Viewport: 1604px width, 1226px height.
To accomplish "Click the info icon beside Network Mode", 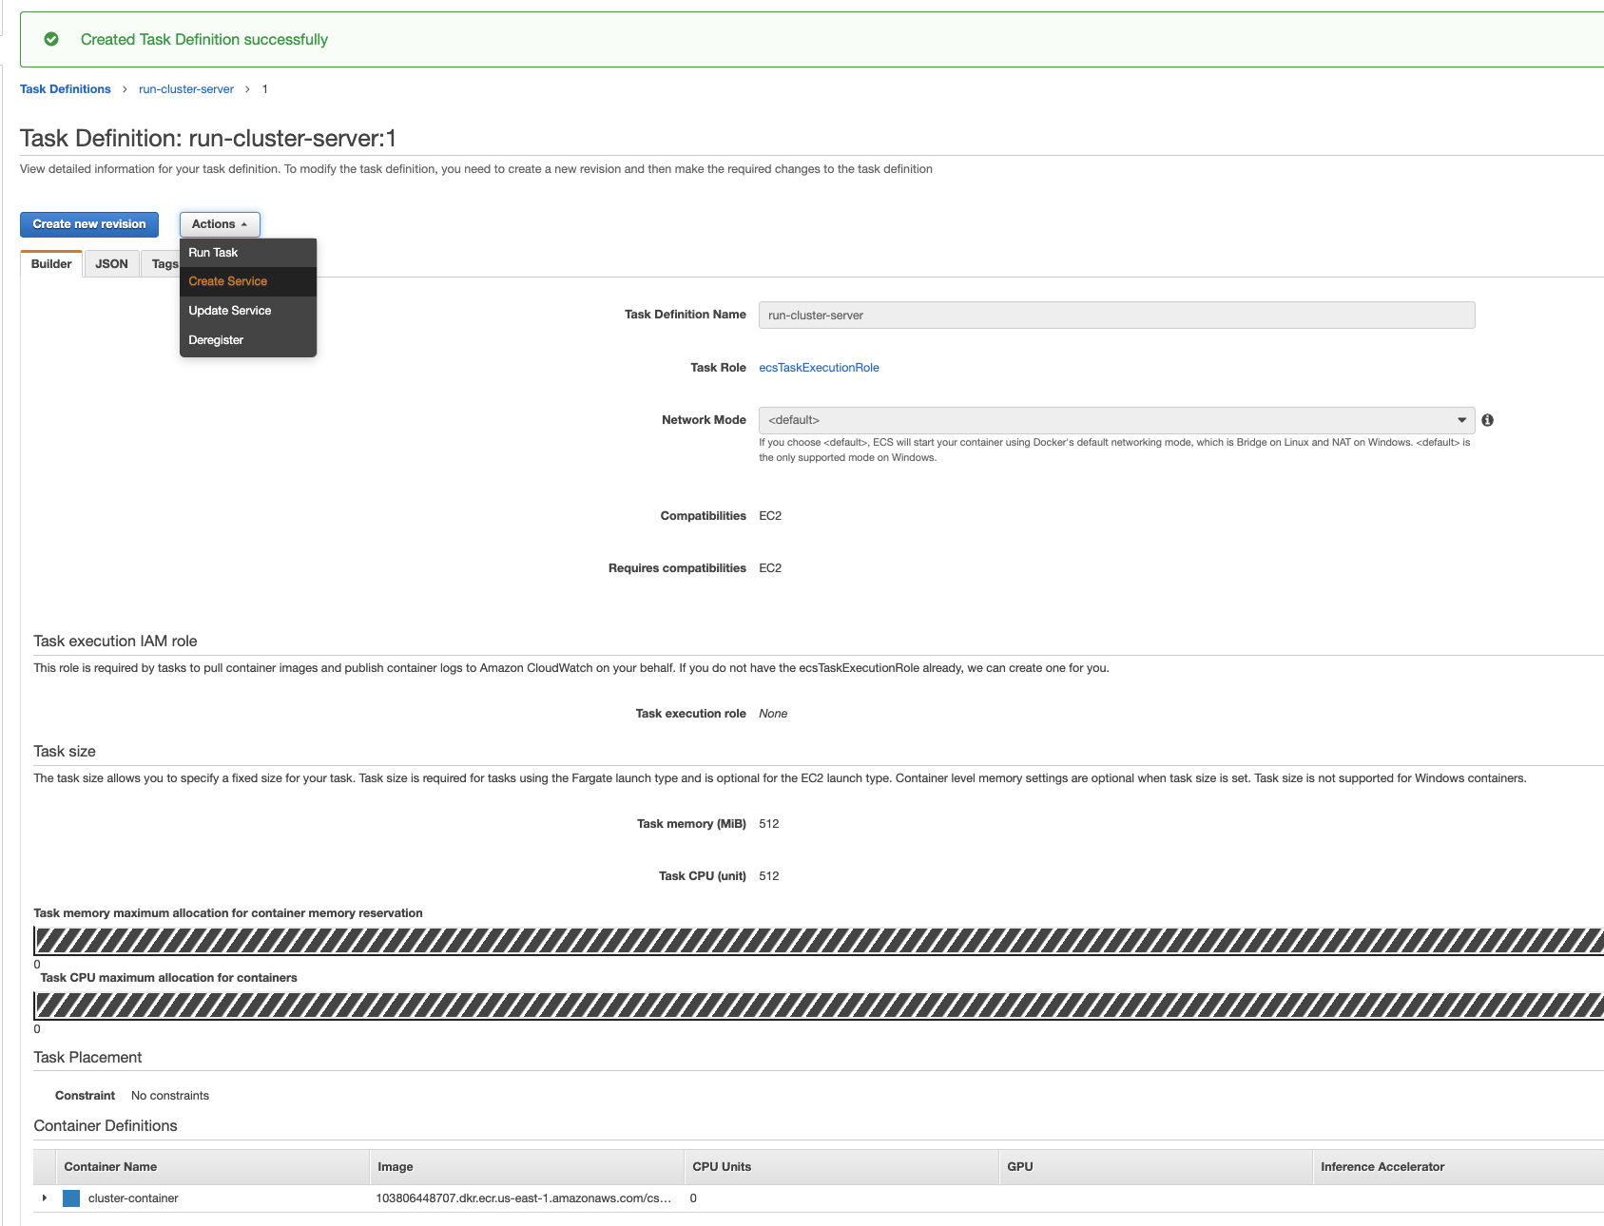I will (x=1488, y=419).
